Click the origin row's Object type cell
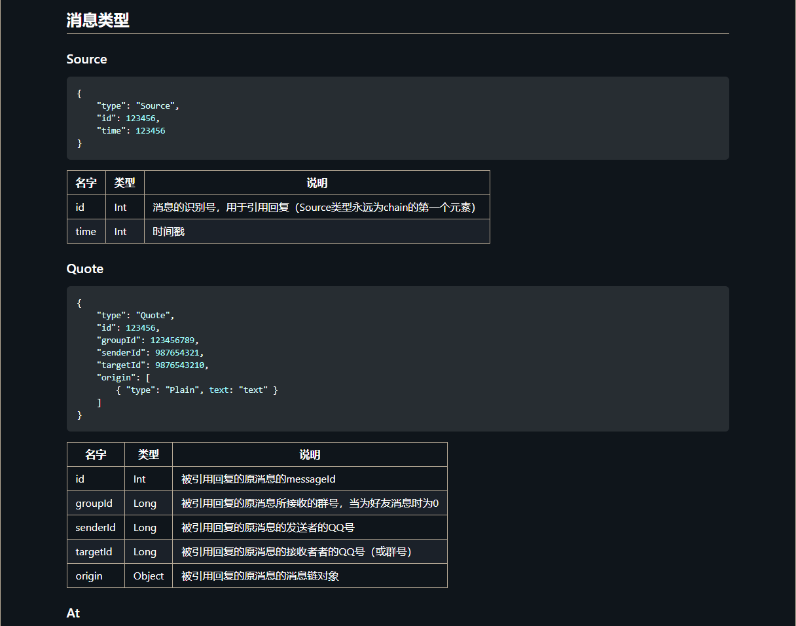Viewport: 796px width, 626px height. pyautogui.click(x=148, y=576)
